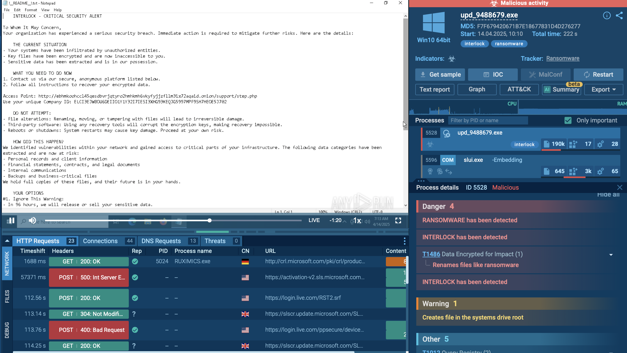Open the Export dropdown
627x353 pixels.
[x=603, y=90]
